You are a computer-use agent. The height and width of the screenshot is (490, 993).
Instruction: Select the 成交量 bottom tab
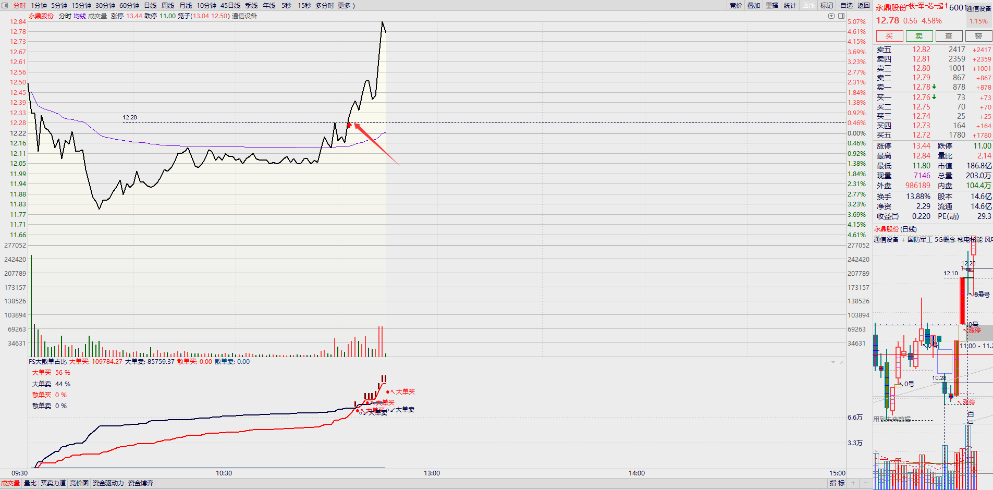click(x=10, y=483)
